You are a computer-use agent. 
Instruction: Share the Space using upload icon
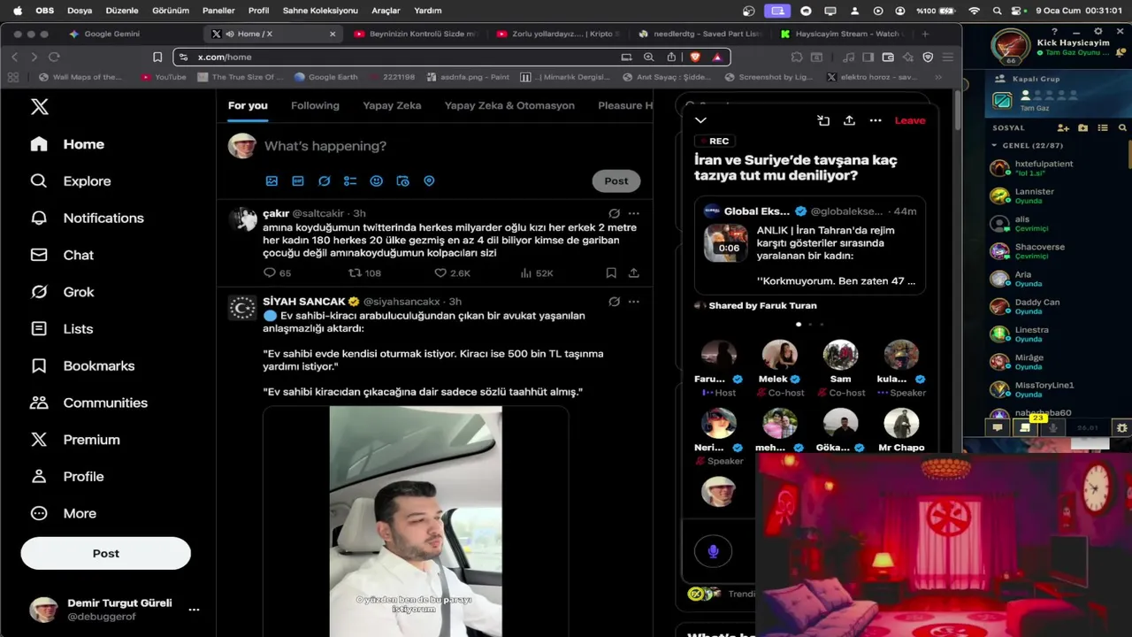pyautogui.click(x=849, y=120)
